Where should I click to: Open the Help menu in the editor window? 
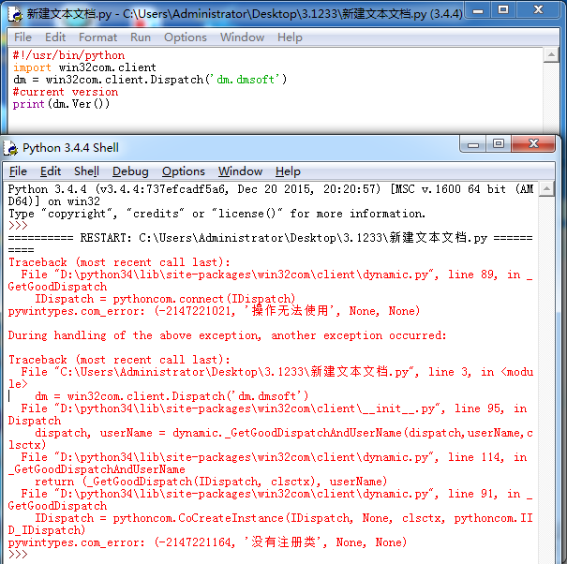pos(290,37)
